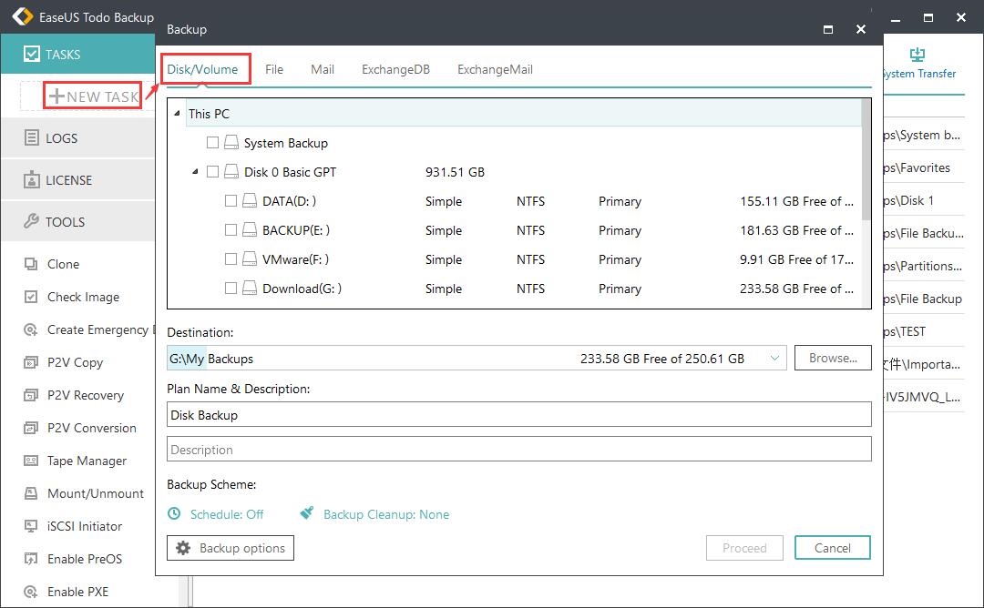Click the Enable PXE icon
The width and height of the screenshot is (984, 608).
pos(31,591)
